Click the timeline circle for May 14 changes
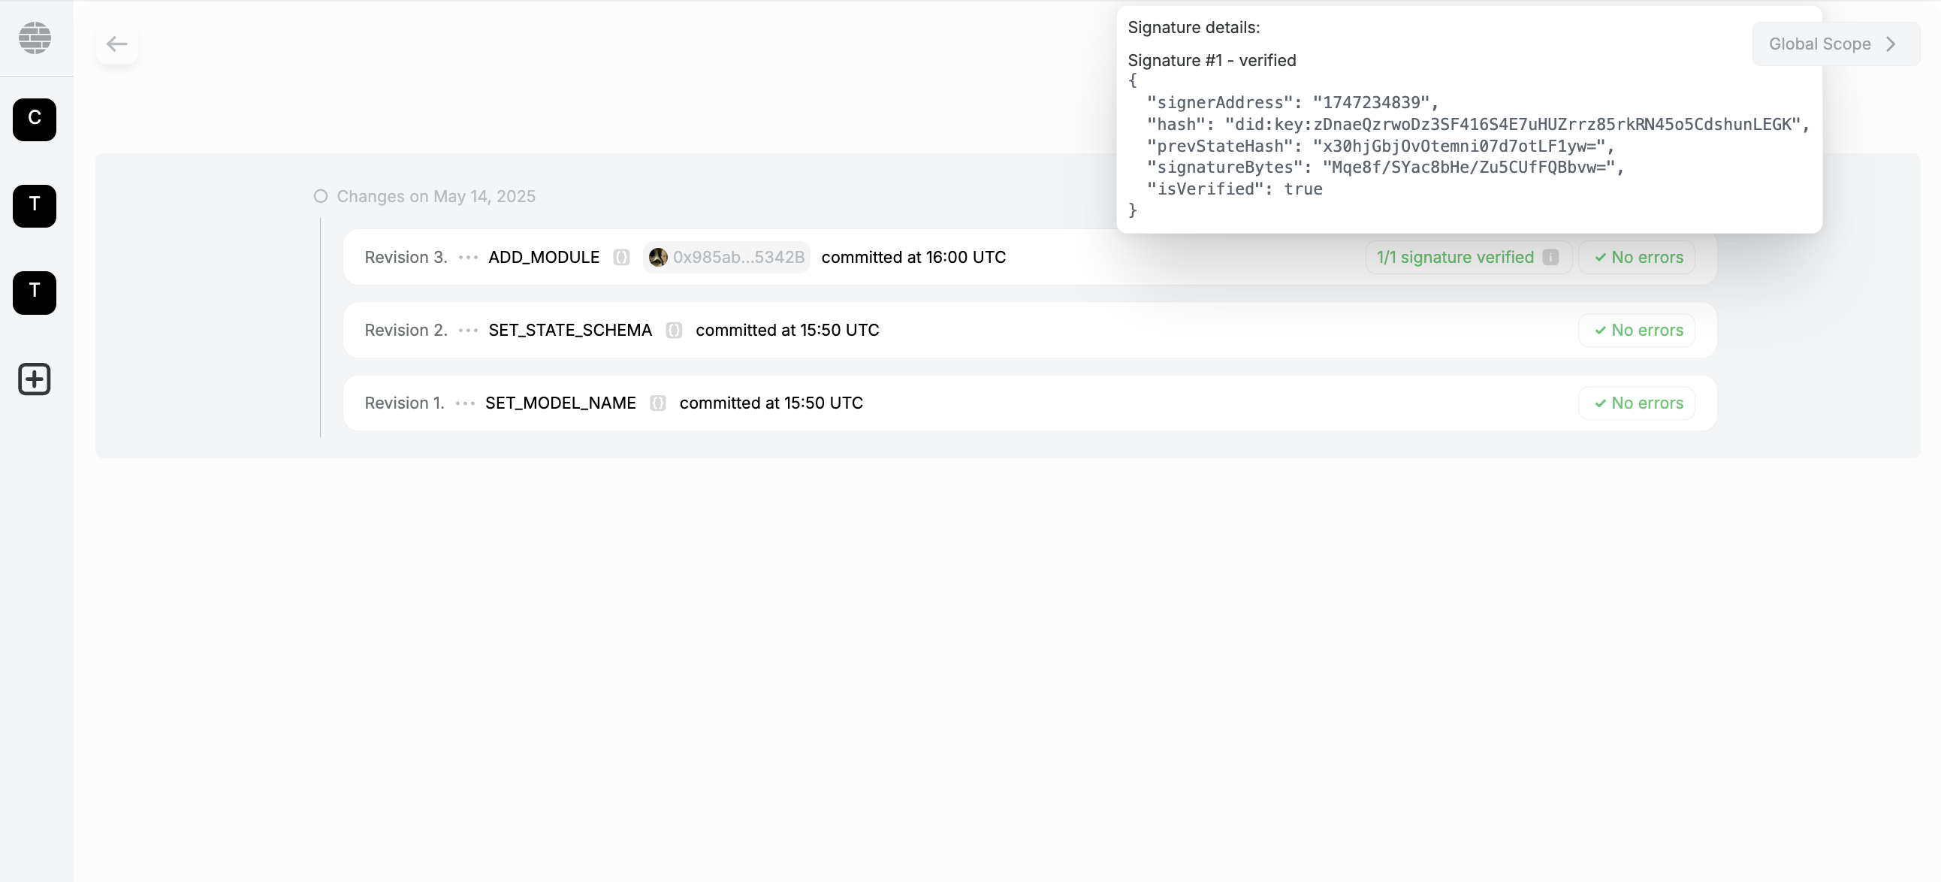This screenshot has height=882, width=1941. point(321,196)
